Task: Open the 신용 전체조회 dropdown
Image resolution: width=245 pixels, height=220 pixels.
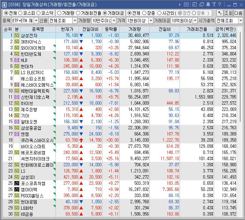Action: 75,21
